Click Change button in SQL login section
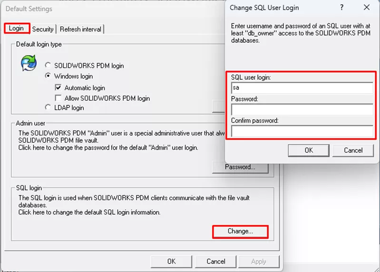380x272 pixels. [x=240, y=232]
